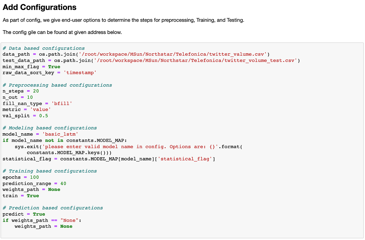This screenshot has width=365, height=240.
Task: Click the prediction_range value 40
Action: pos(63,183)
